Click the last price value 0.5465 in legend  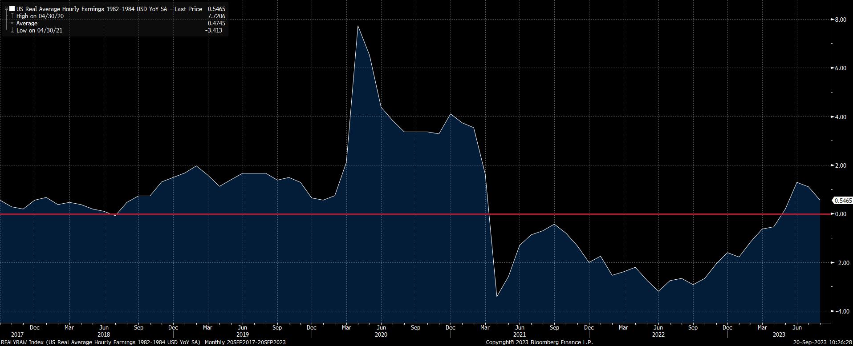pos(216,9)
